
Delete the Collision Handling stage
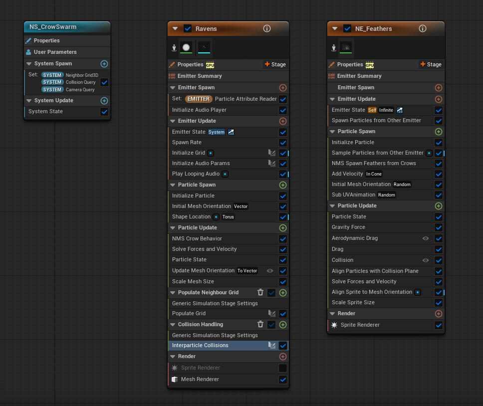(260, 325)
